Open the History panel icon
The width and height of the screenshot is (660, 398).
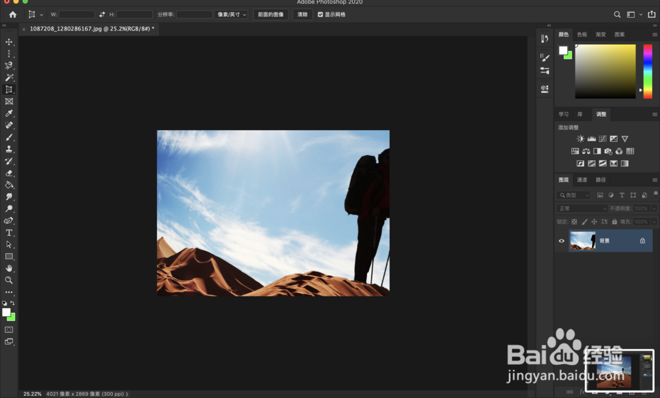point(544,39)
